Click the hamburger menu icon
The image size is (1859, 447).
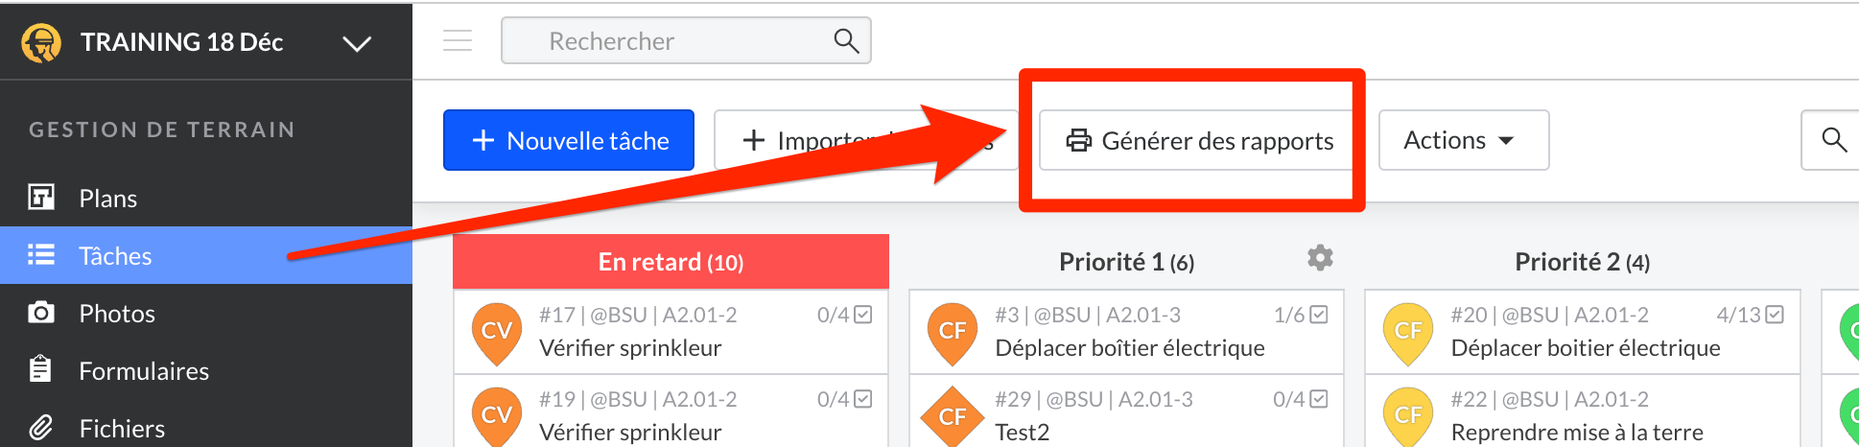[458, 40]
